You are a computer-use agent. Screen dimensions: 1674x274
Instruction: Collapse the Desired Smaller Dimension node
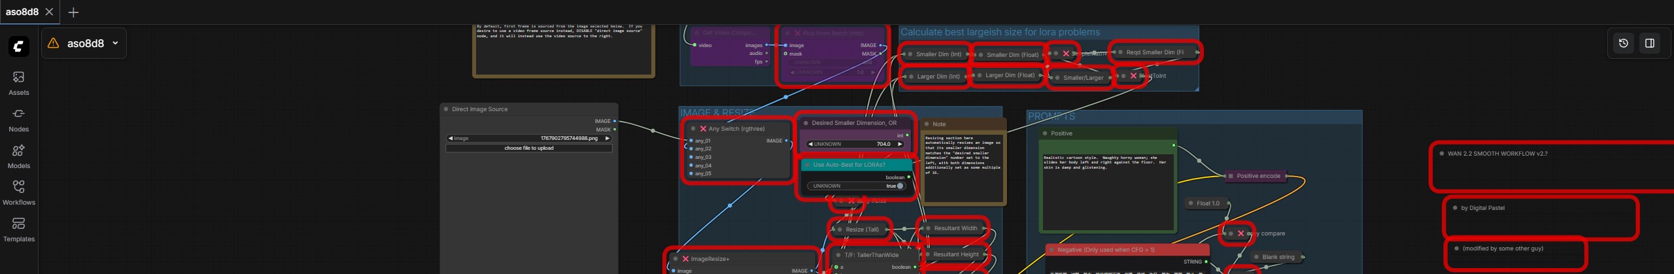point(806,123)
